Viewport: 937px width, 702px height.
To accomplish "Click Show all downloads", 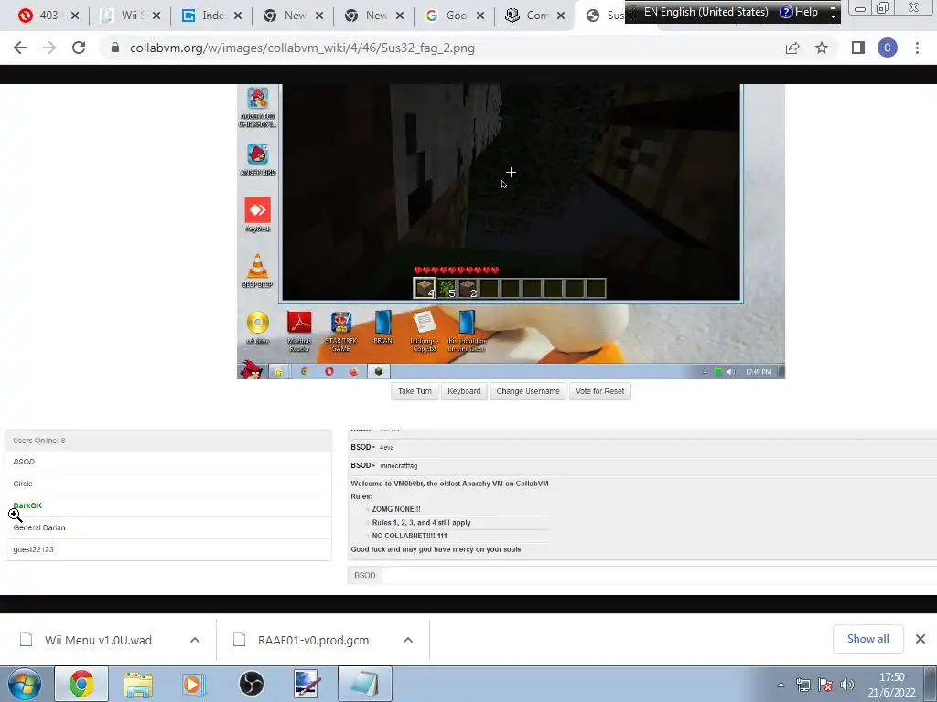I will [867, 639].
